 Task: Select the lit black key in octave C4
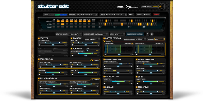[x=132, y=21]
